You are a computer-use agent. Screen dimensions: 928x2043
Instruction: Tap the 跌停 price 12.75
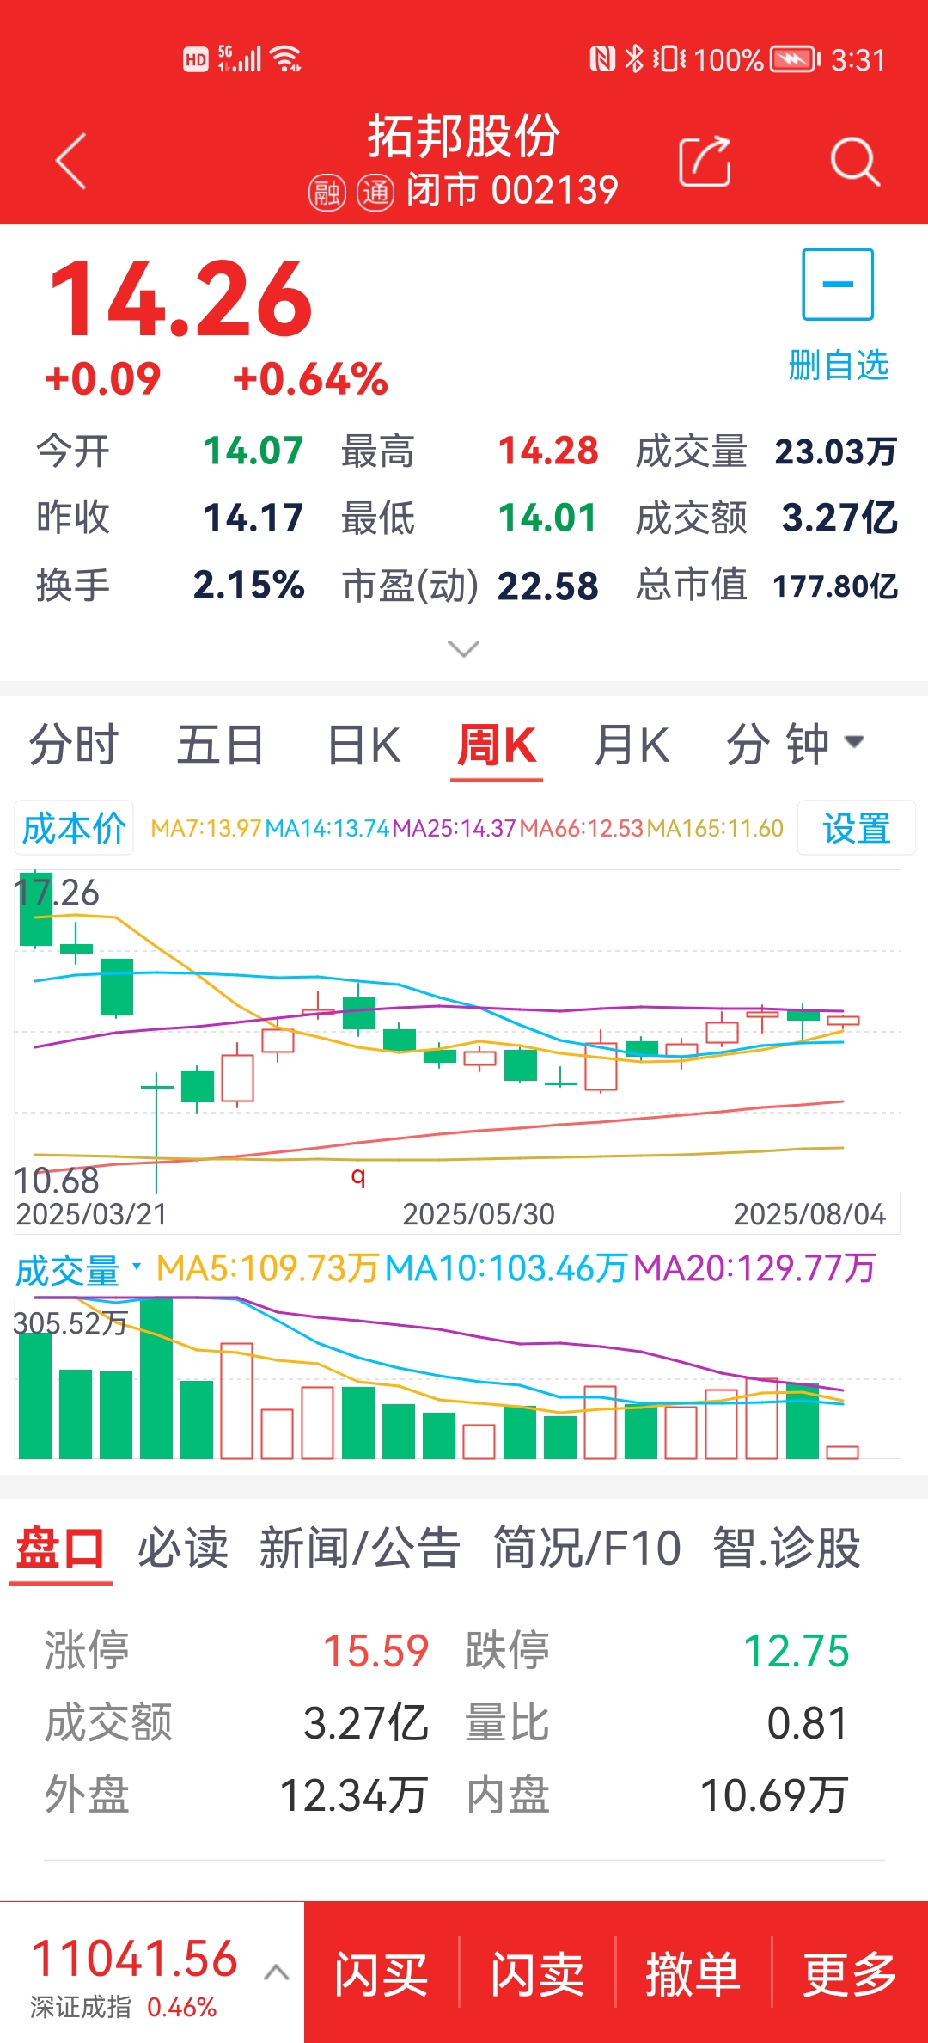tap(796, 1651)
